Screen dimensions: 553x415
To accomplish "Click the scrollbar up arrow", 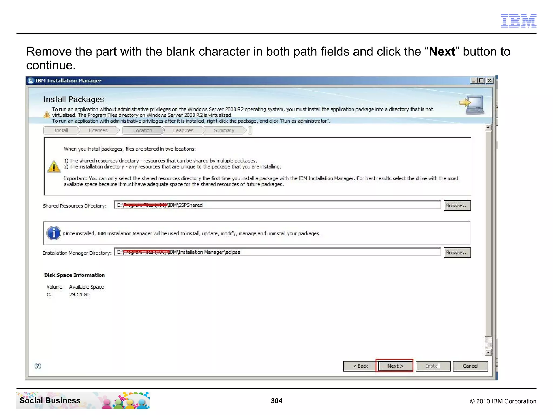I will pyautogui.click(x=488, y=127).
